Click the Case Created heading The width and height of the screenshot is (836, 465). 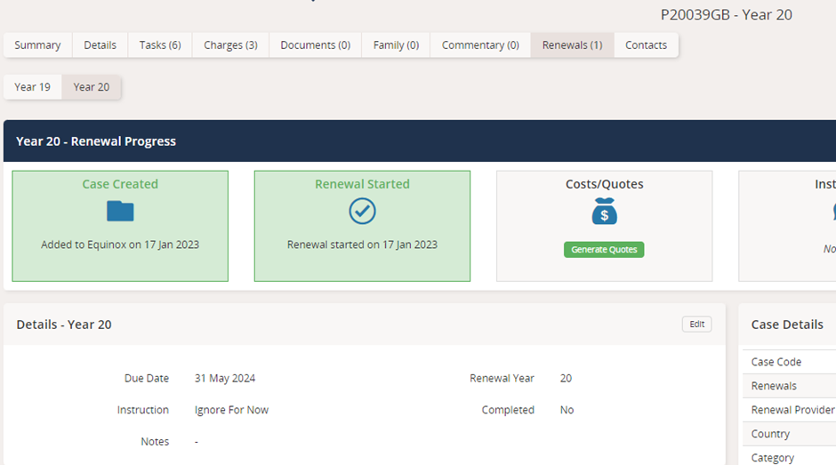point(120,184)
